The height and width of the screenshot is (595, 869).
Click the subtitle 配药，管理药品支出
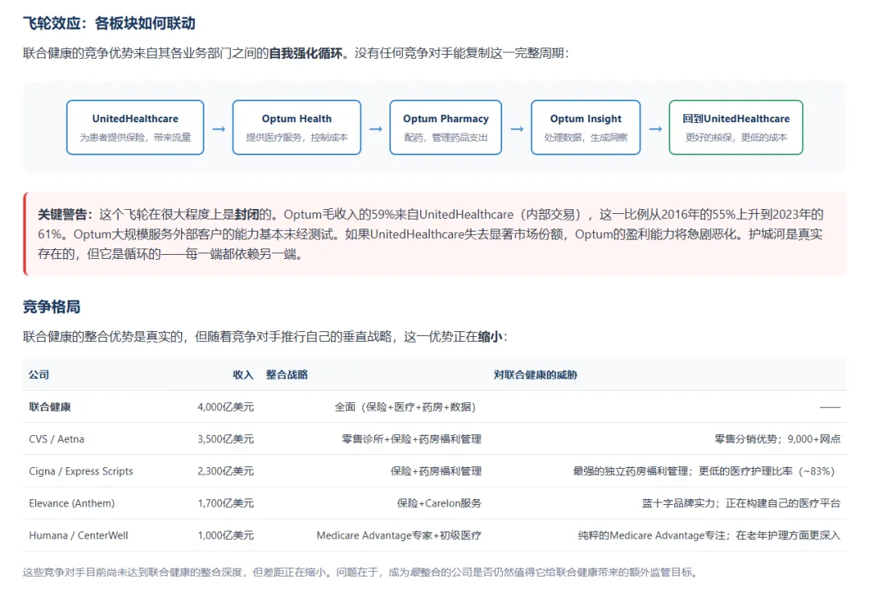[x=446, y=137]
